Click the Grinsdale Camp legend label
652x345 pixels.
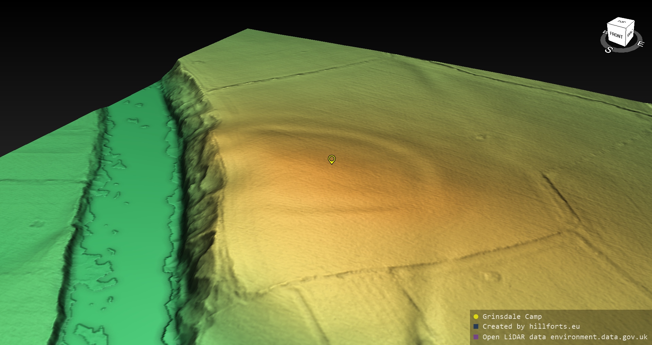click(512, 317)
